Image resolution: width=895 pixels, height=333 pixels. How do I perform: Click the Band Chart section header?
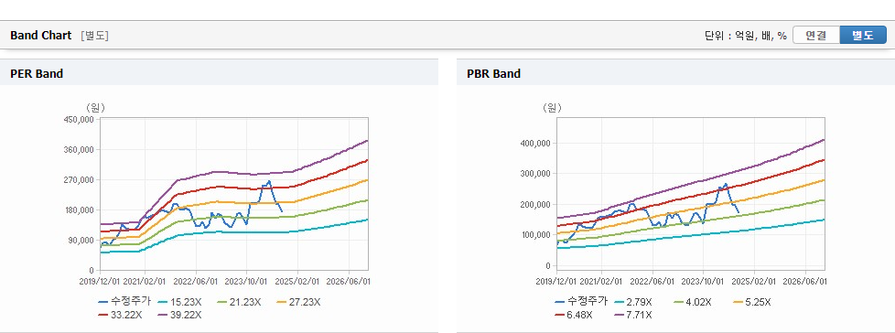click(x=41, y=36)
